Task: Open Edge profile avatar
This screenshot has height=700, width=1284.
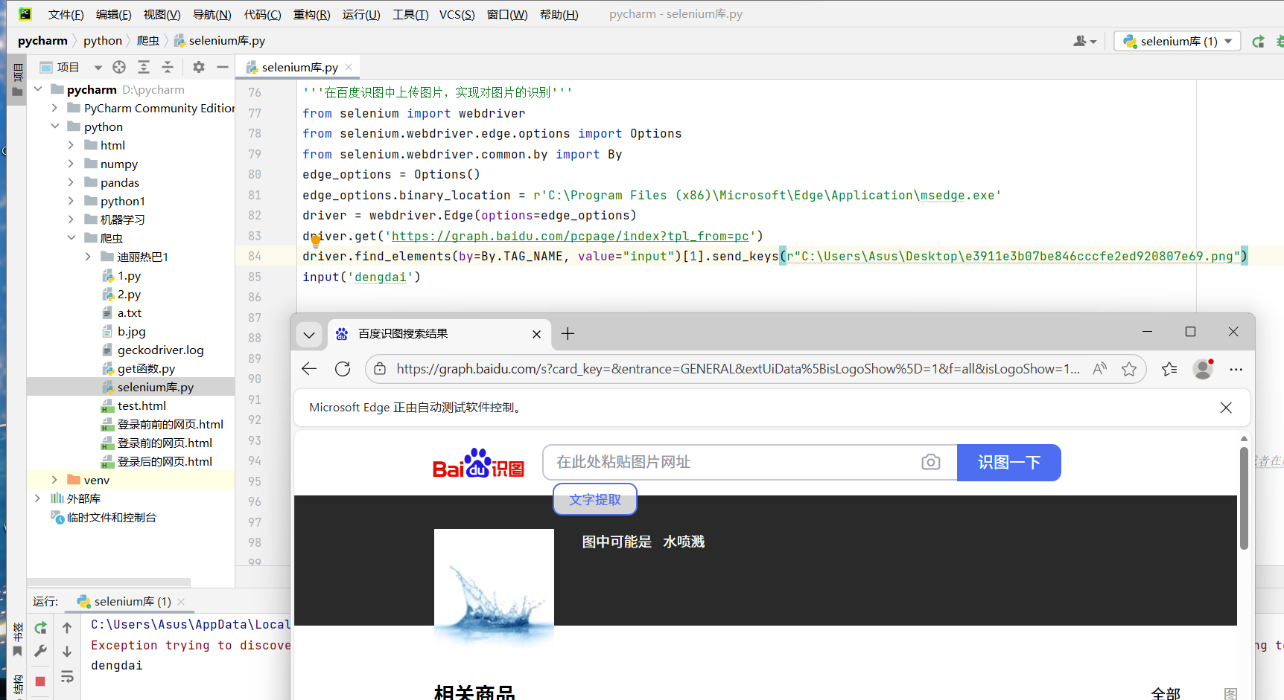Action: 1203,369
